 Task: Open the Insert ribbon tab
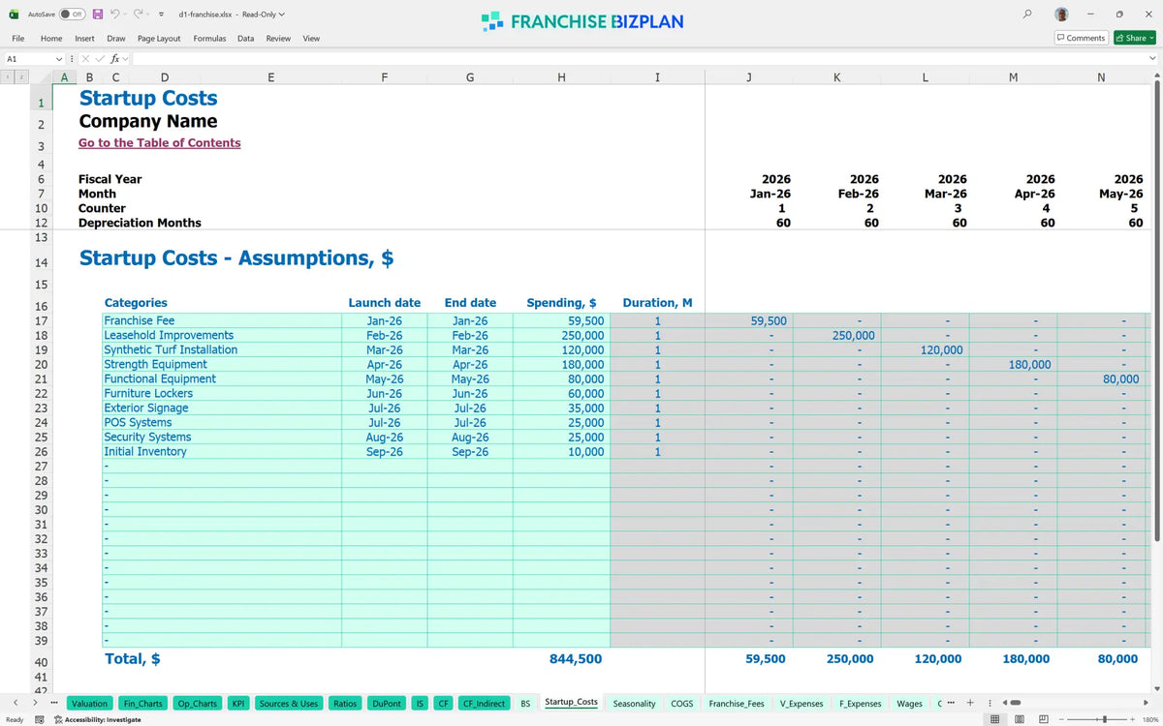pyautogui.click(x=84, y=38)
